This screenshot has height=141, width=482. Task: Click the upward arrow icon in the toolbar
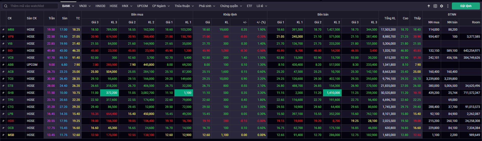tap(429, 6)
